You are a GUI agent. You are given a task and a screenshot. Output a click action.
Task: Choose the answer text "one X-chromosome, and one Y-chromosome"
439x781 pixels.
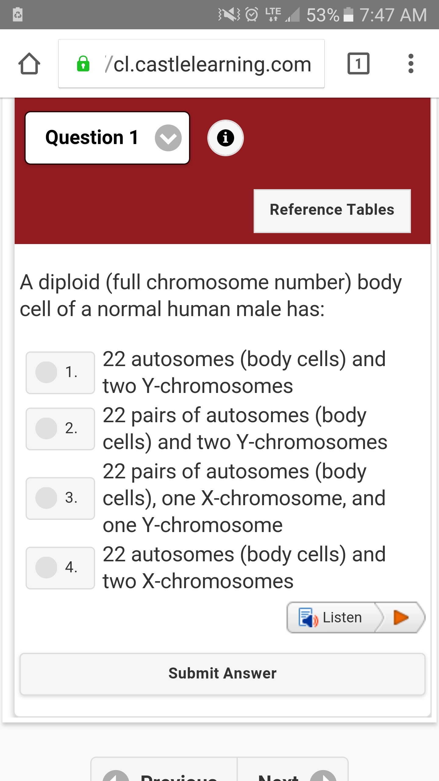point(244,512)
